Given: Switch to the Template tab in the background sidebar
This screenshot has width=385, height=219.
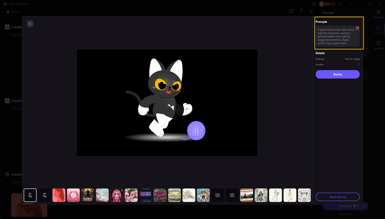Looking at the screenshot, I should coord(378,45).
